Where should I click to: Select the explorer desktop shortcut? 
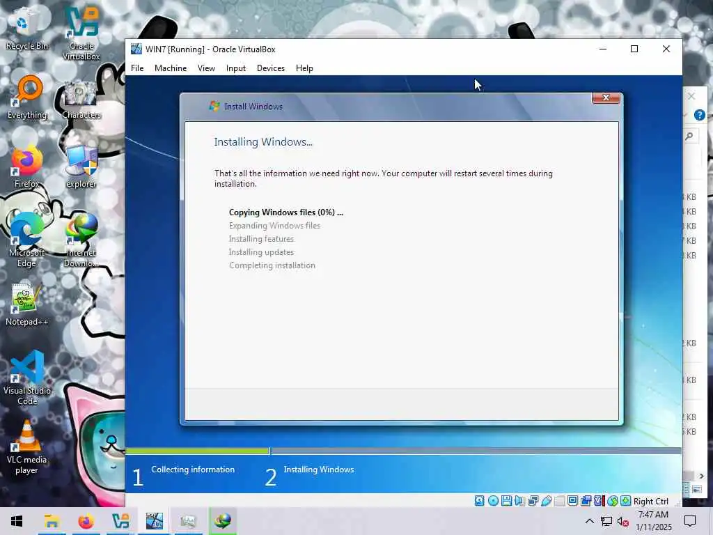click(x=81, y=167)
